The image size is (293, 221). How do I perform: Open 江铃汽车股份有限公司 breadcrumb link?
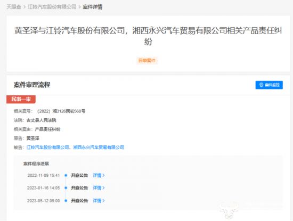[52, 7]
